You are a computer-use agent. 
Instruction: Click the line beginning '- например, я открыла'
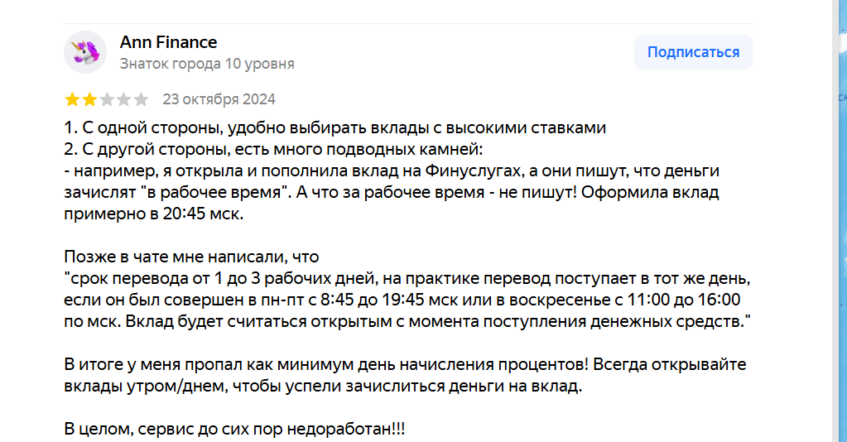pyautogui.click(x=392, y=171)
